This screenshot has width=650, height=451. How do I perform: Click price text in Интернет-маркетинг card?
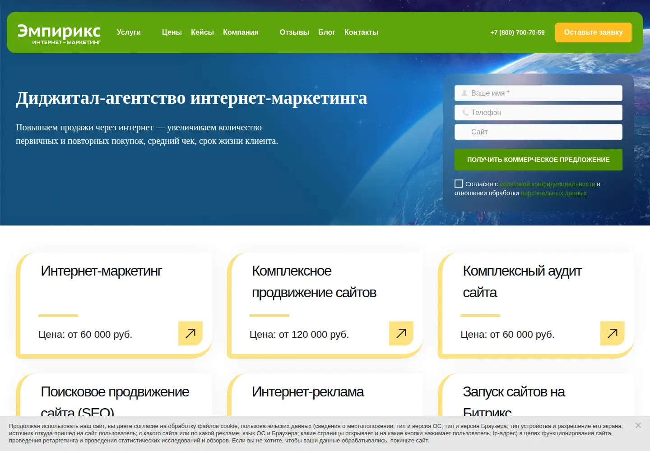click(85, 335)
